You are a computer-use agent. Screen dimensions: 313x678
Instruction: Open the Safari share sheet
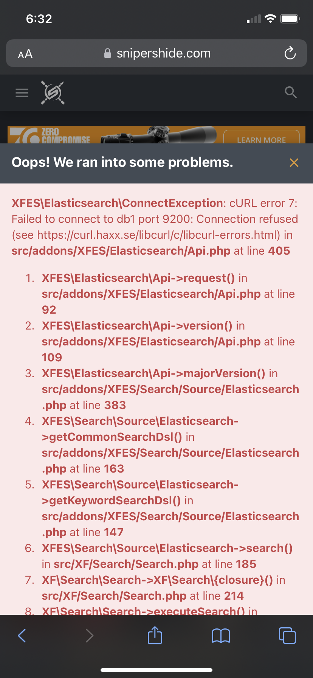155,635
